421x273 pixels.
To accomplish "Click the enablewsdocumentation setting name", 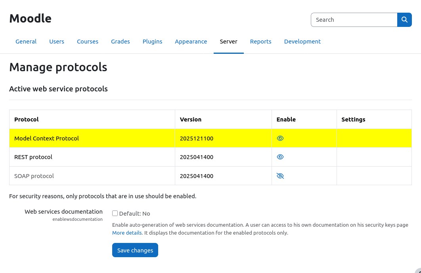I will click(78, 219).
